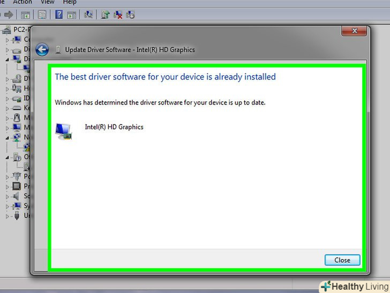
Task: Click the 'already installed' heading text
Action: coord(165,77)
